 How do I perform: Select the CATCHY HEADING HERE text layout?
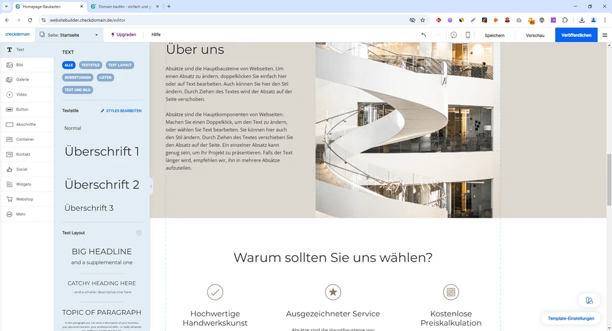102,287
